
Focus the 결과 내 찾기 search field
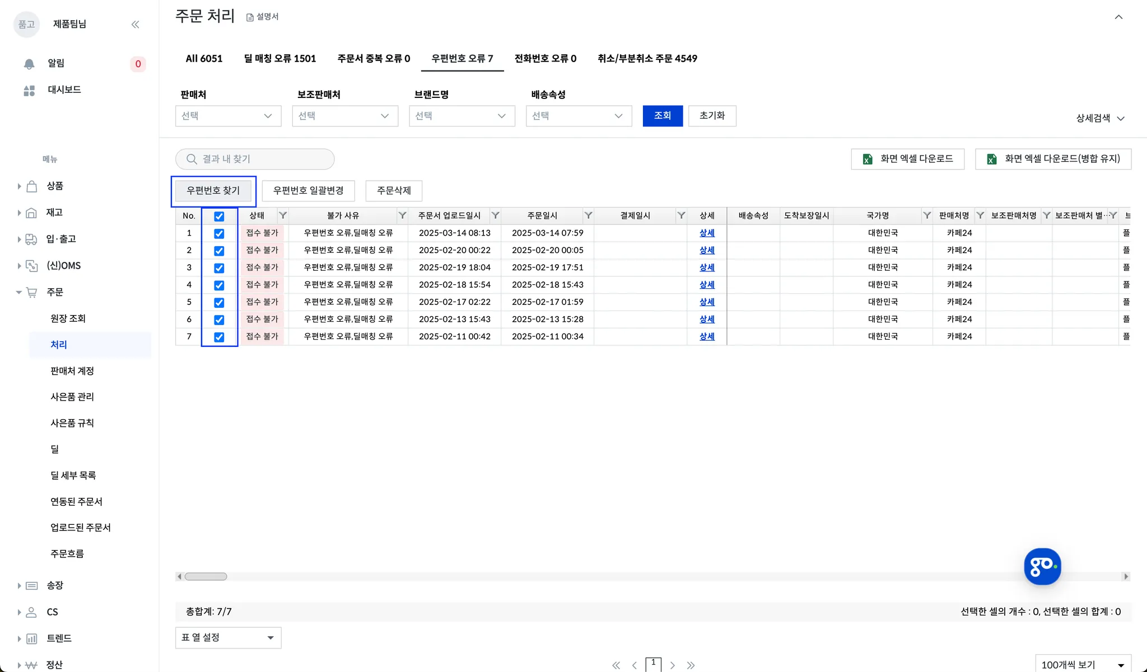tap(255, 159)
